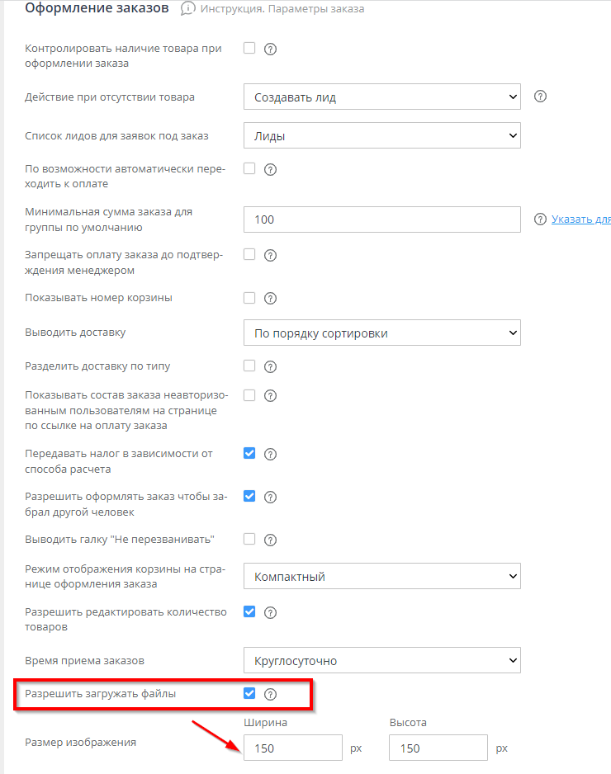This screenshot has height=774, width=611.
Task: Tick Показывать номер корзины checkbox
Action: [x=249, y=298]
